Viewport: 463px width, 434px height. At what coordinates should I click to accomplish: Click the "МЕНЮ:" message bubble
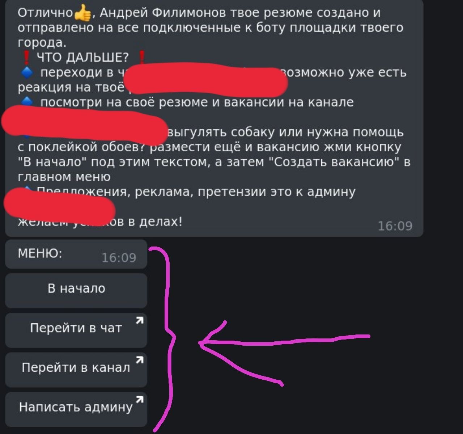coord(76,254)
